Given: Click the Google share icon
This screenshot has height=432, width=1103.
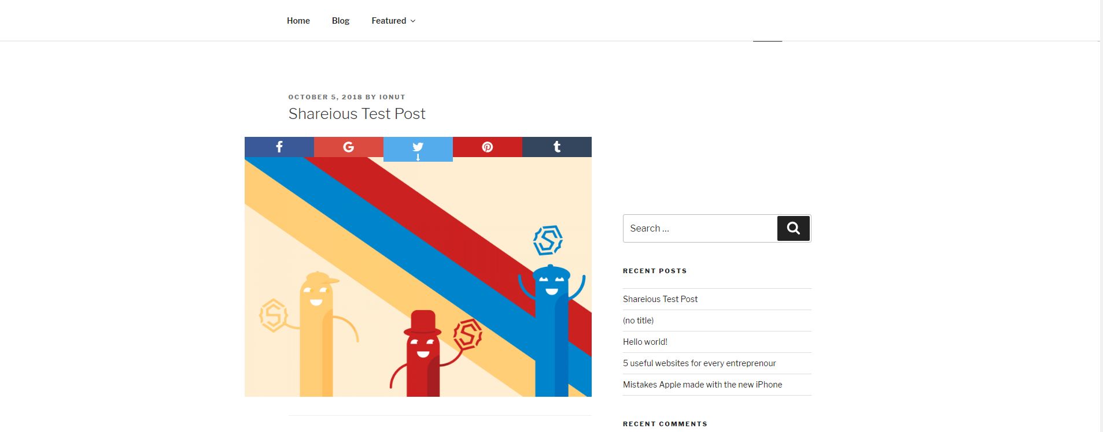Looking at the screenshot, I should point(348,147).
